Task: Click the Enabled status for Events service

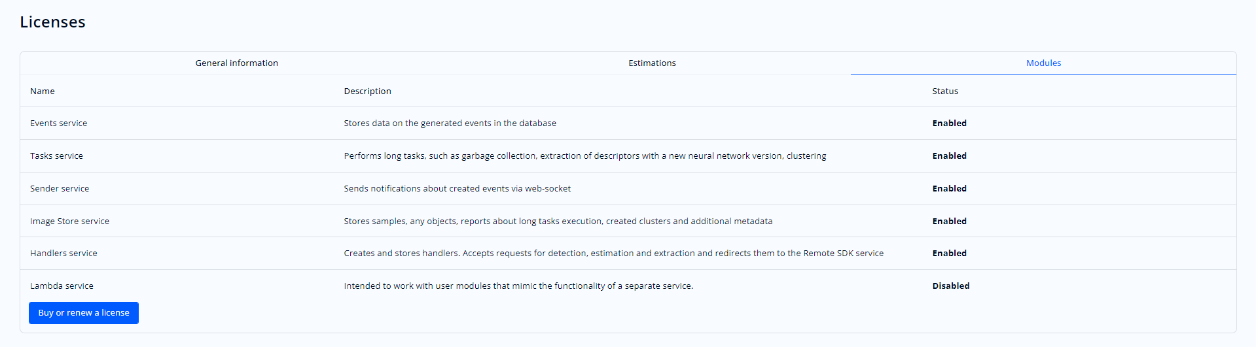Action: pos(949,124)
